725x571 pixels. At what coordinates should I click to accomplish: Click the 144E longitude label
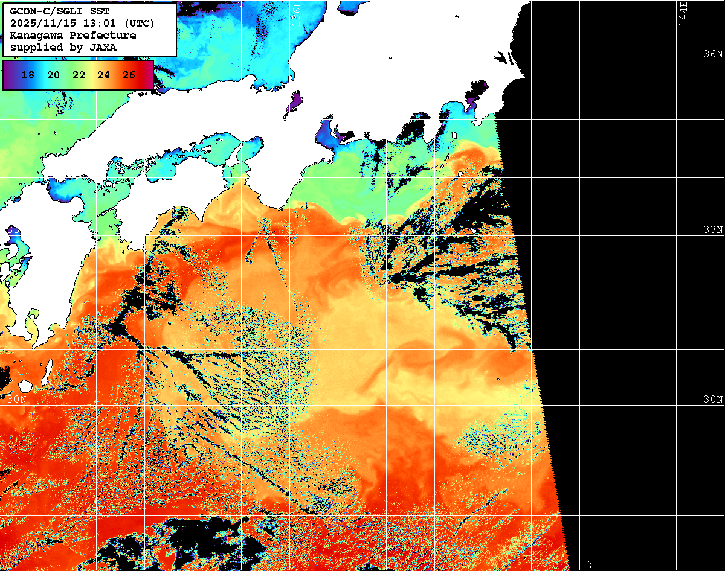point(683,13)
